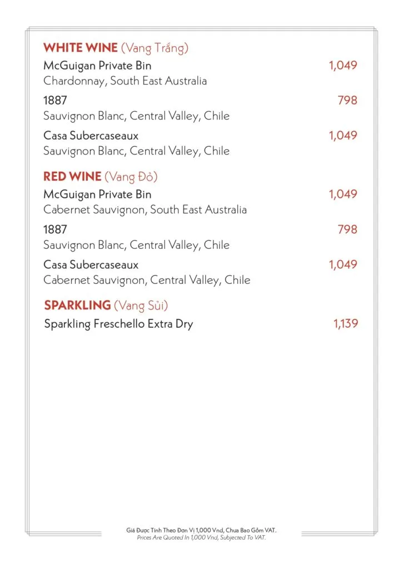Select Casa Subercaseaux Sauvignon Blanc name
Viewport: 403px width, 569px height.
pos(91,136)
